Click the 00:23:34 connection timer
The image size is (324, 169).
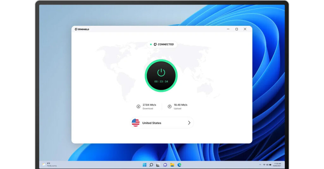point(161,82)
